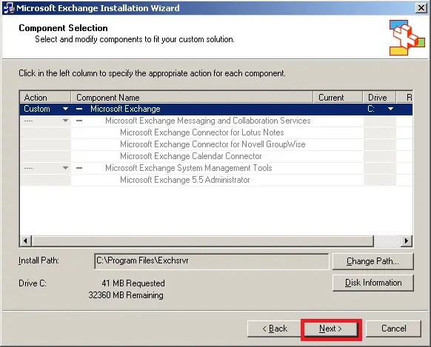Go back with the Back button
The image size is (431, 347).
coord(274,329)
